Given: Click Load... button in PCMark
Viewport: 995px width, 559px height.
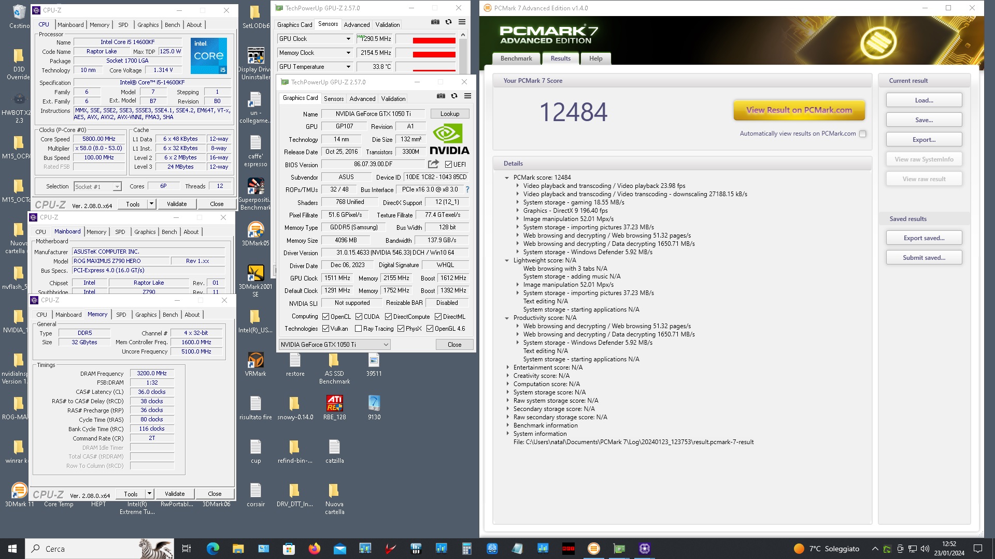Looking at the screenshot, I should [924, 100].
